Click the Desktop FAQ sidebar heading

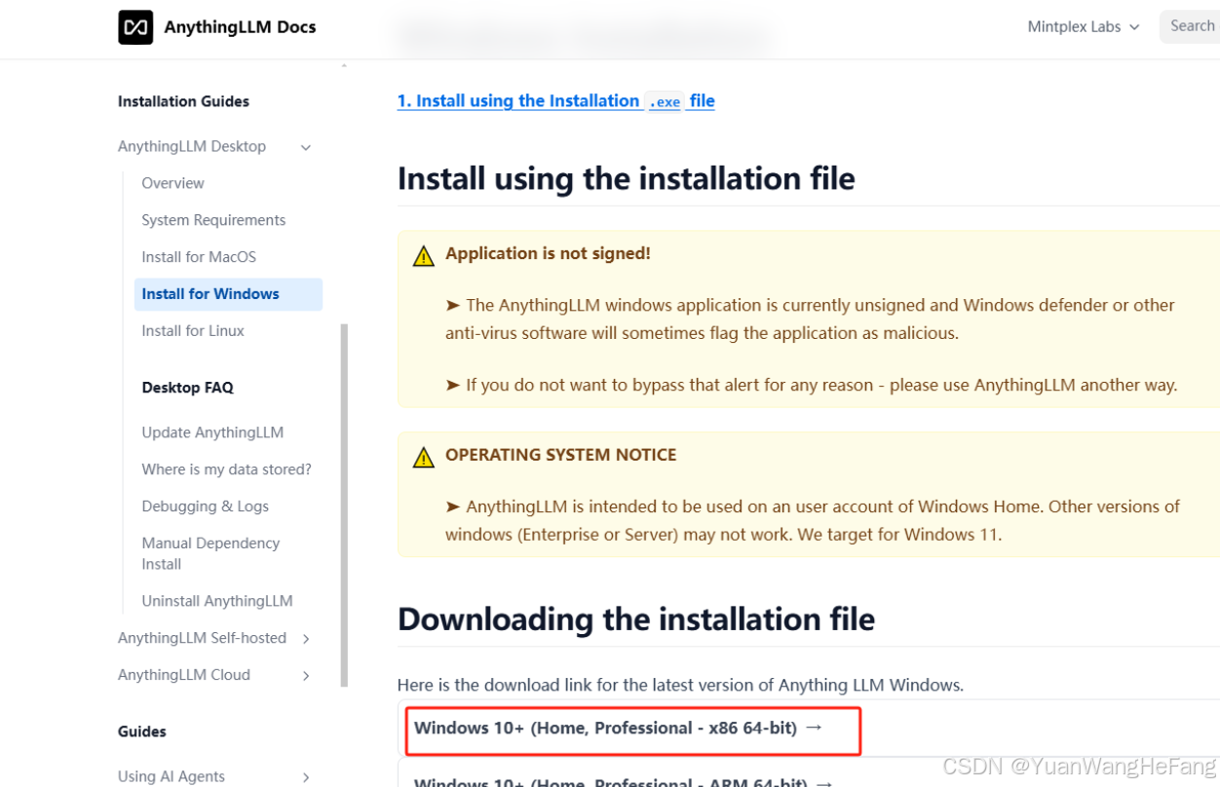click(188, 388)
